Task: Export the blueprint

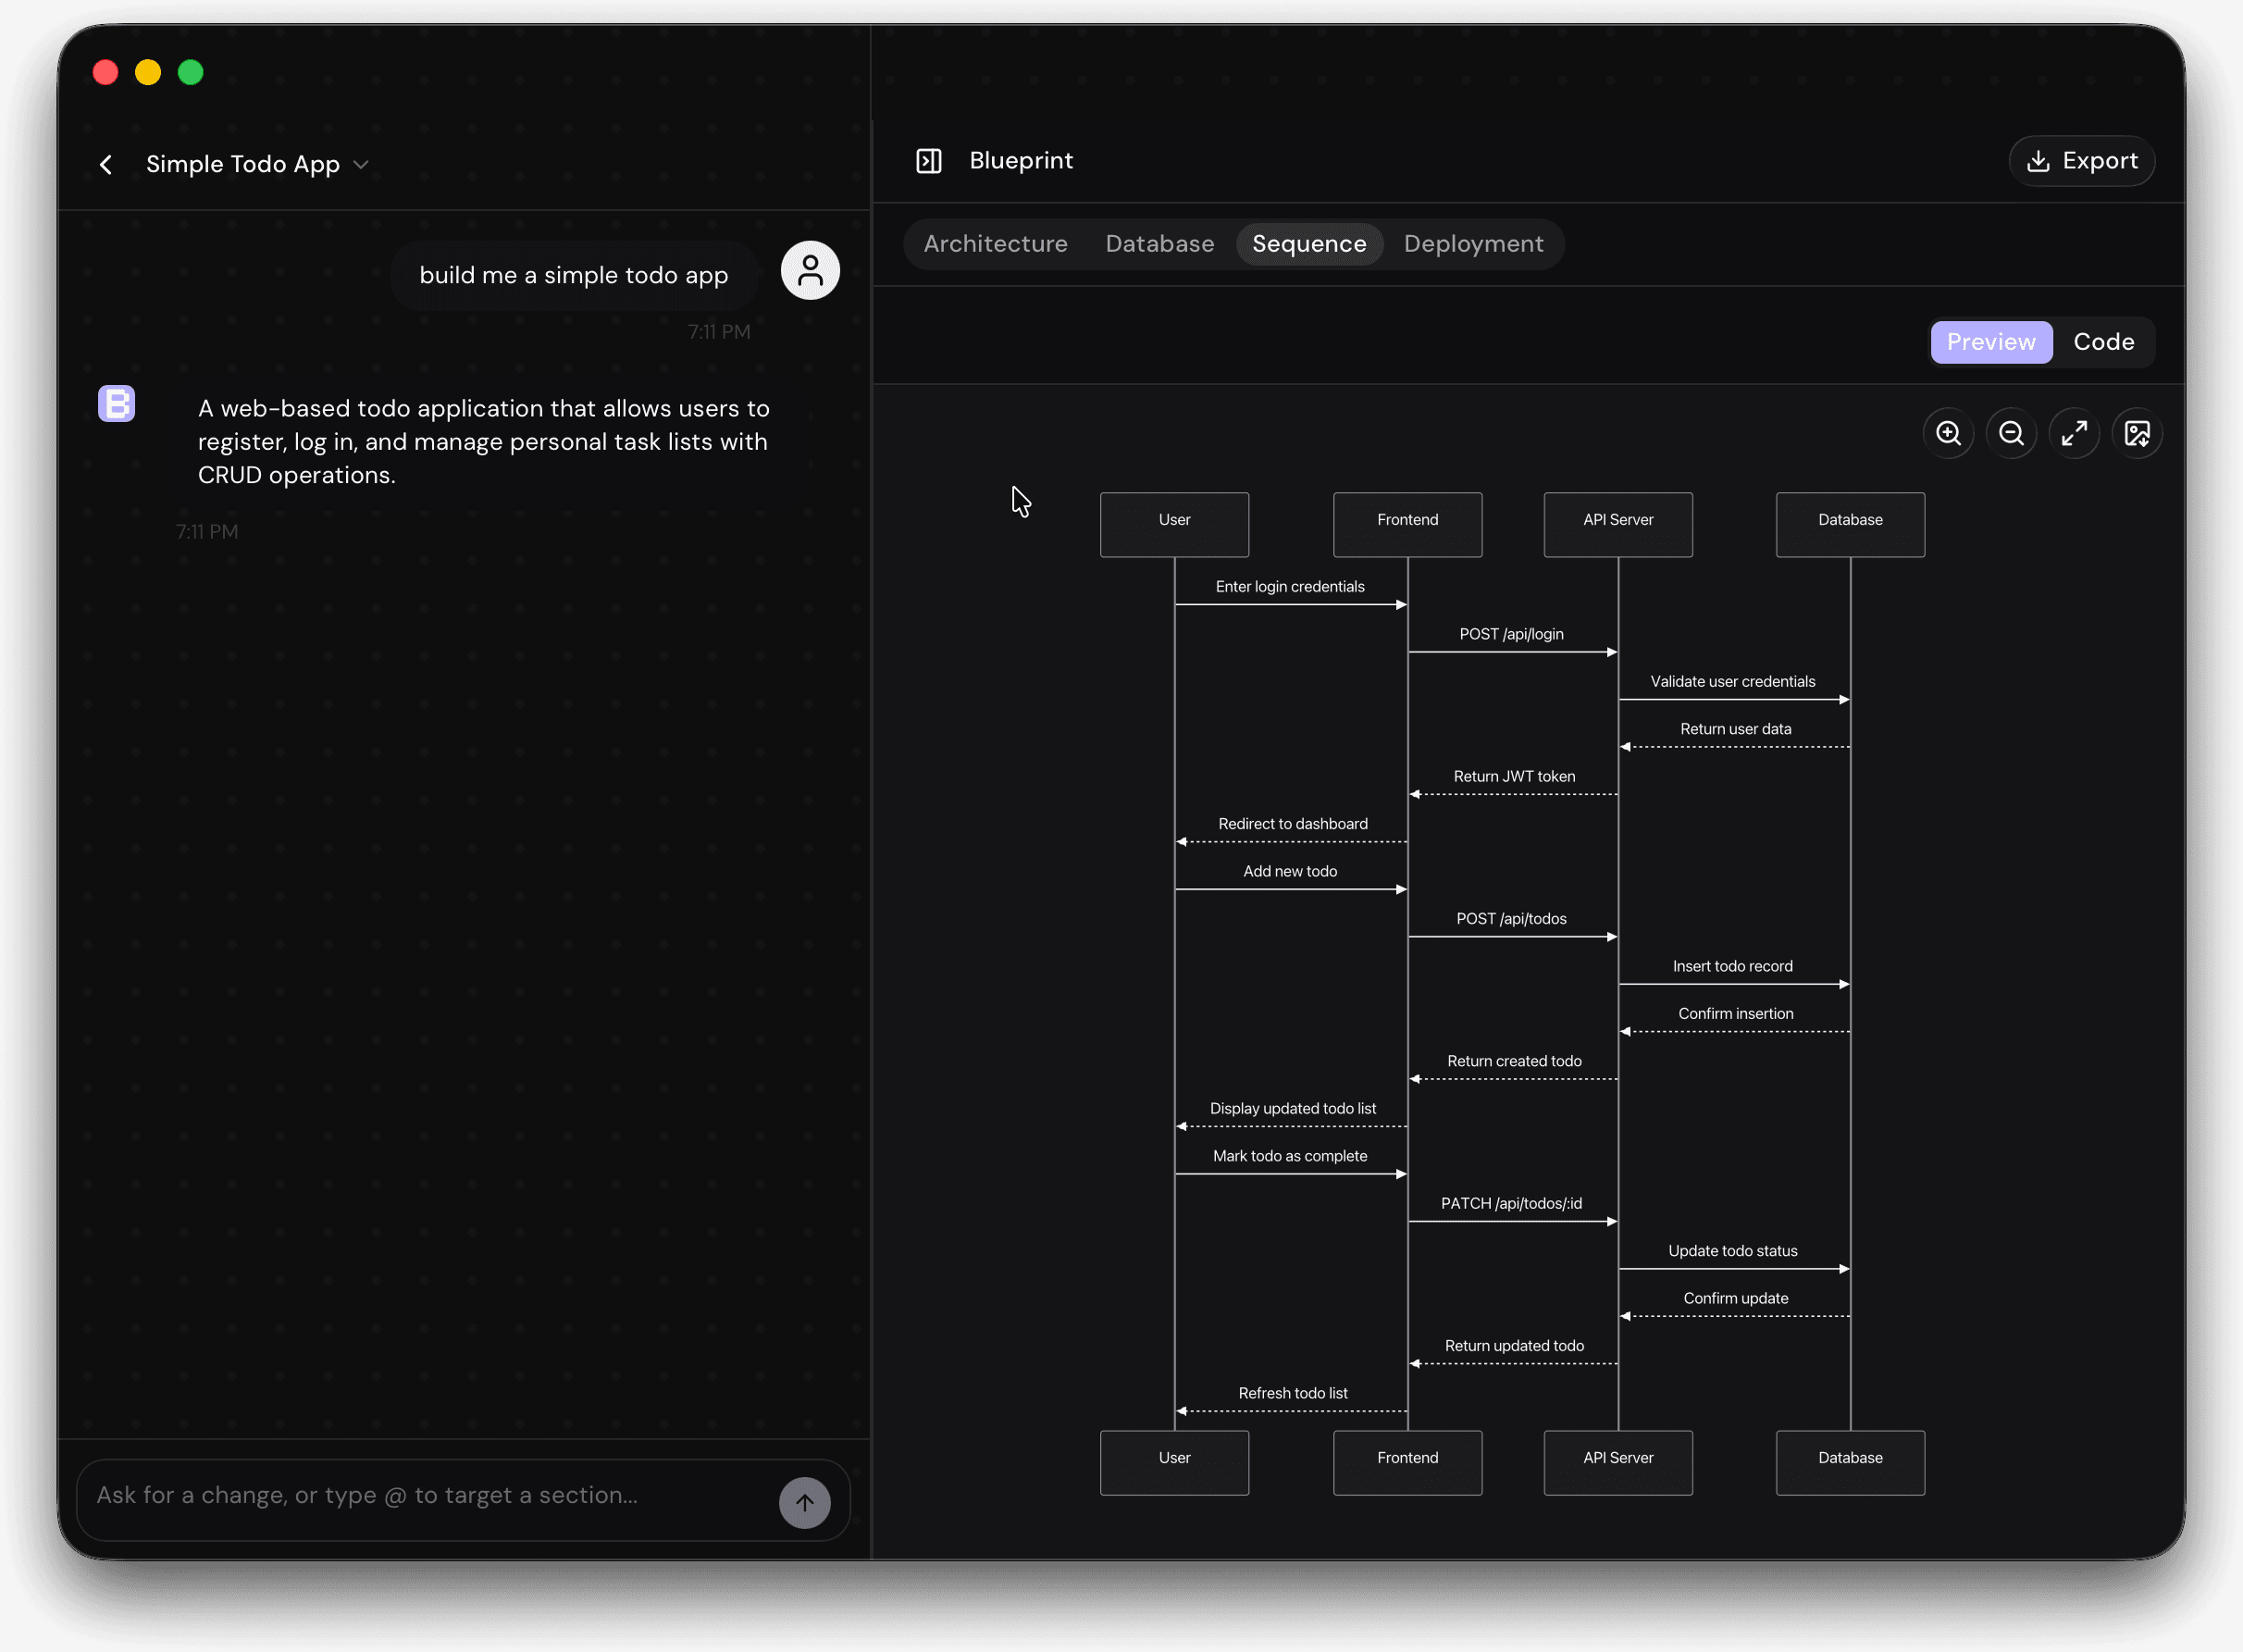Action: click(2081, 161)
